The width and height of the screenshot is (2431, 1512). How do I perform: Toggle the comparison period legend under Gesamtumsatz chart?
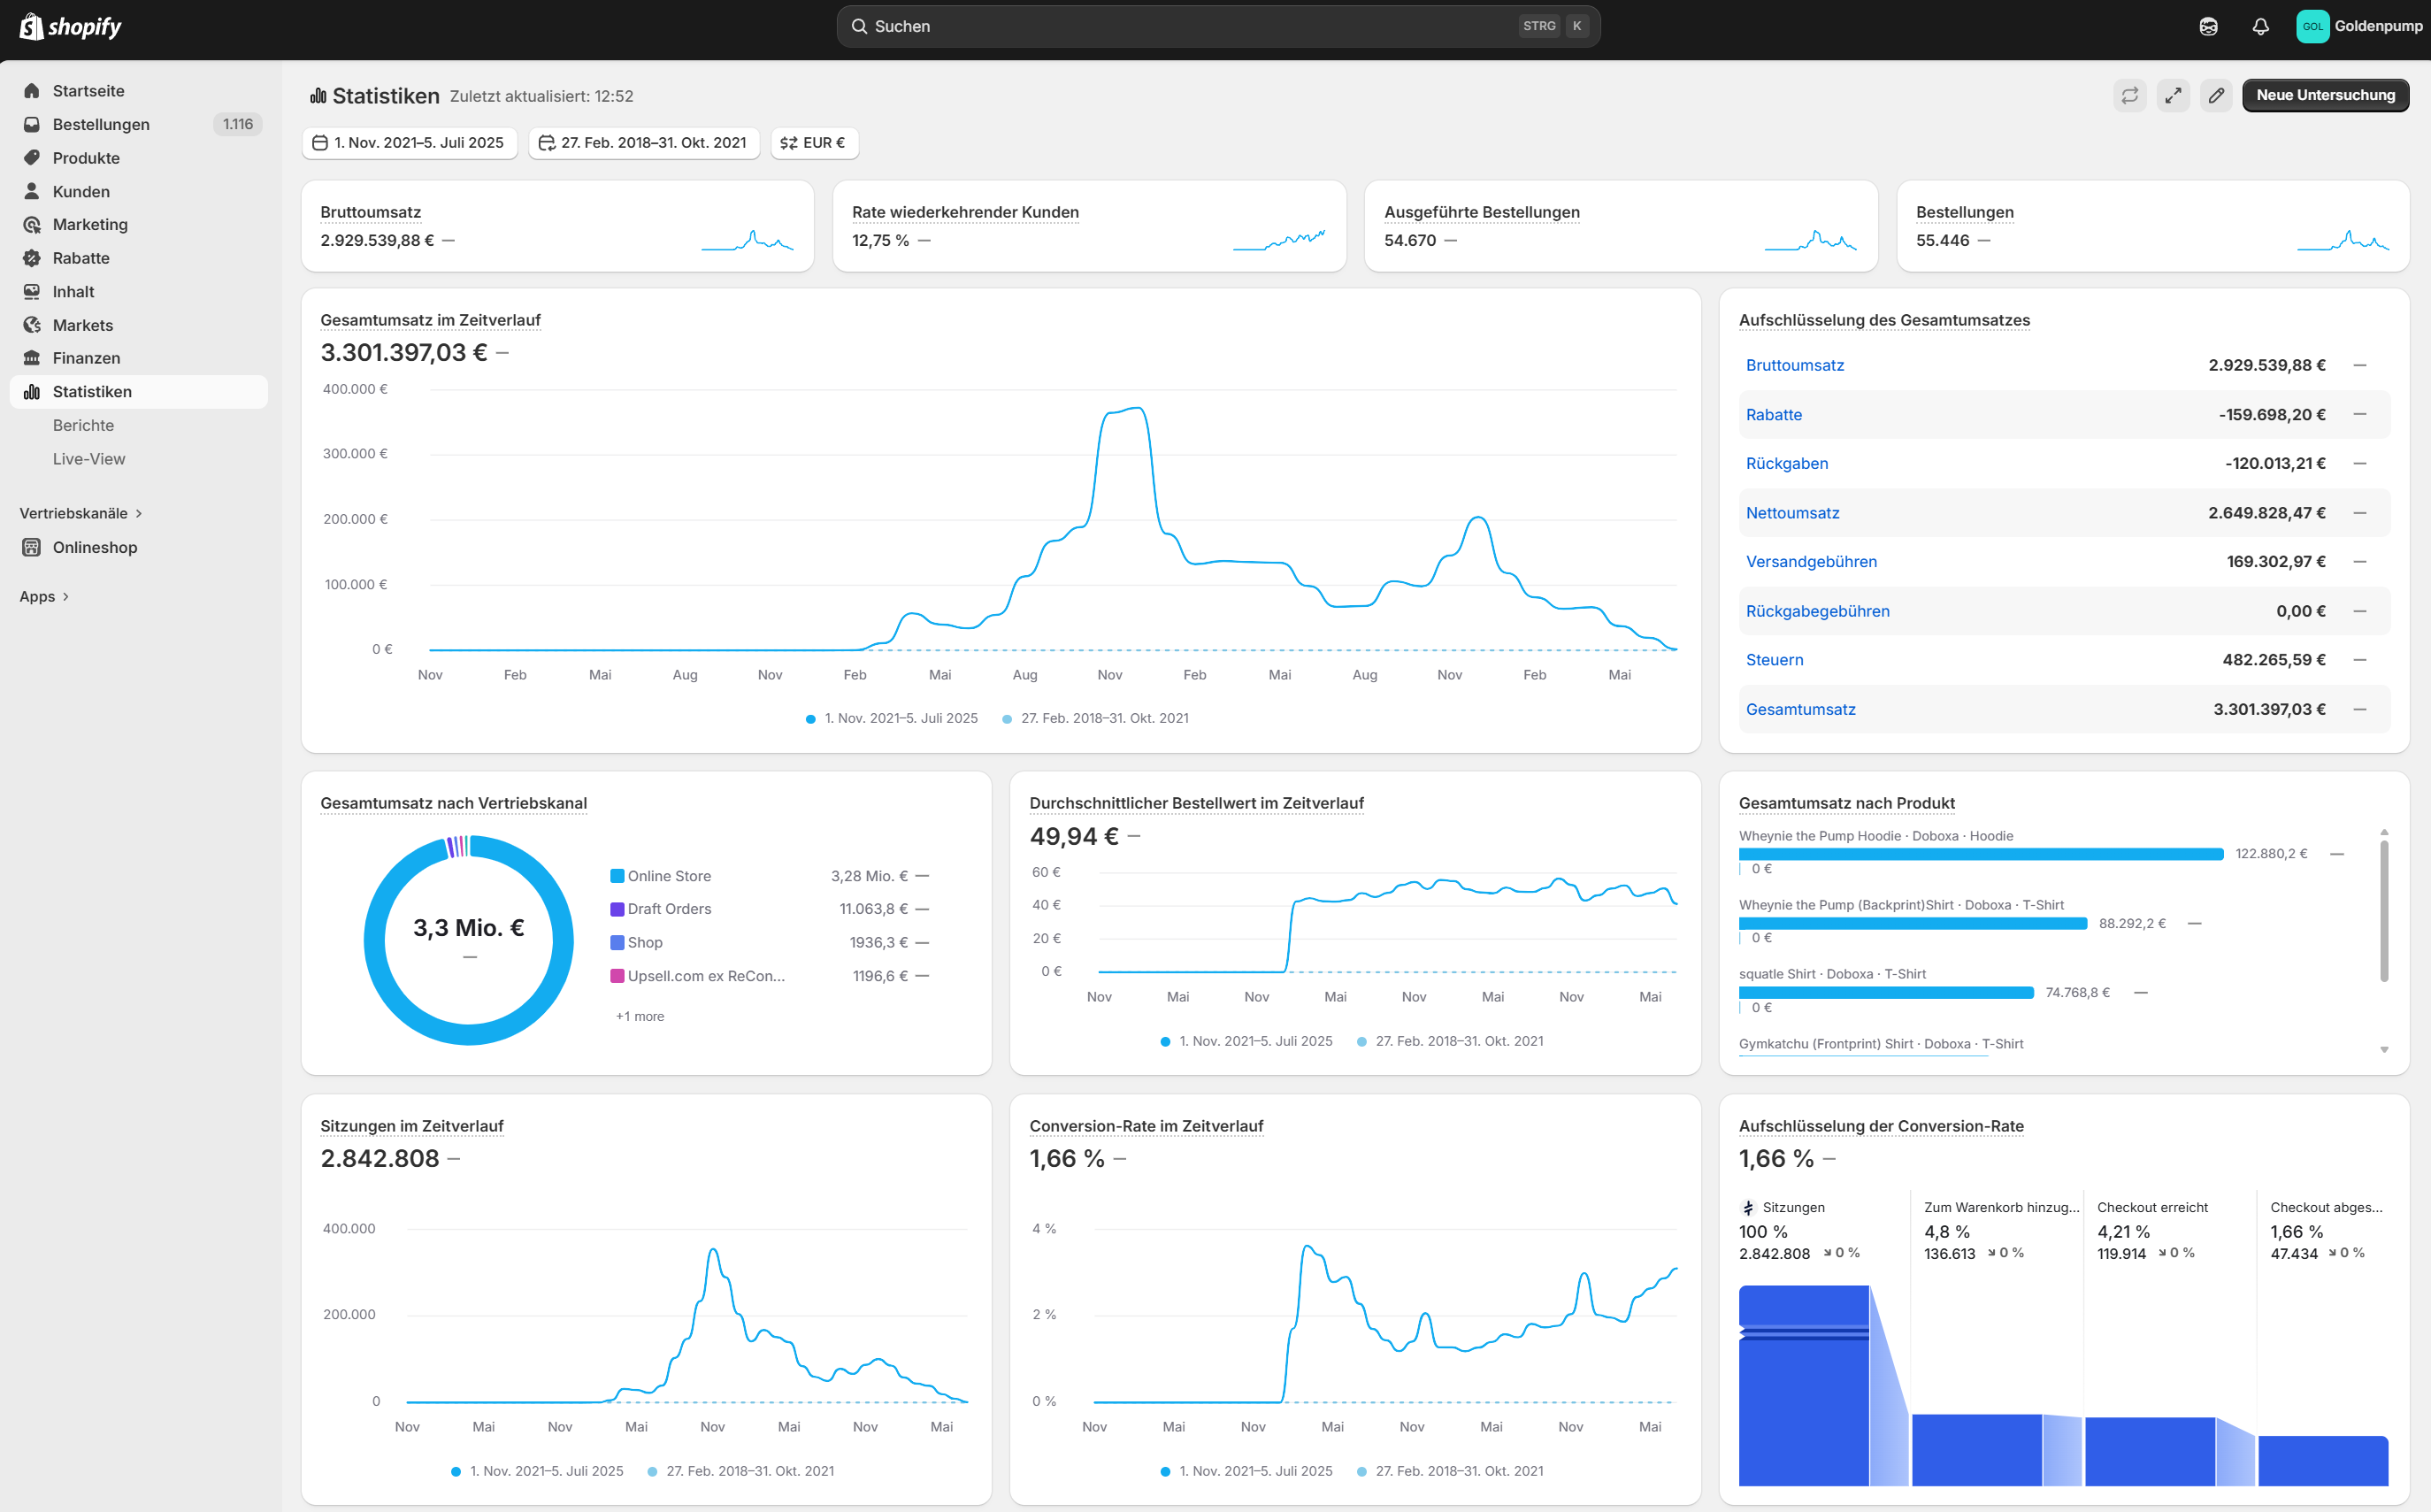[1095, 718]
